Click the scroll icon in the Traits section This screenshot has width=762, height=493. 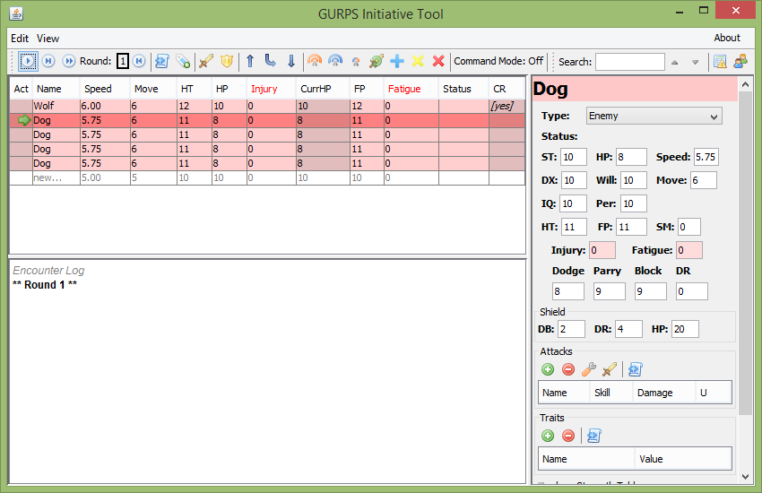pos(593,436)
